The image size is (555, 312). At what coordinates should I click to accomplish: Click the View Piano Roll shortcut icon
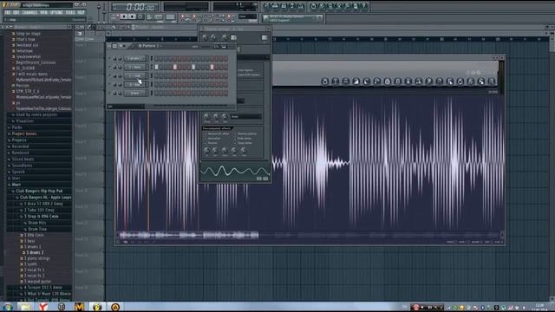pos(284,6)
